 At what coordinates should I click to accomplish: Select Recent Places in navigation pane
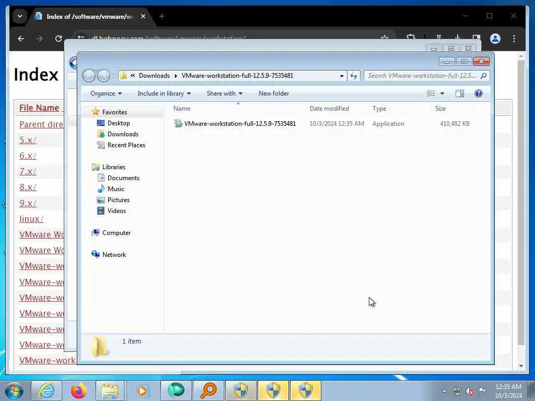pos(126,145)
